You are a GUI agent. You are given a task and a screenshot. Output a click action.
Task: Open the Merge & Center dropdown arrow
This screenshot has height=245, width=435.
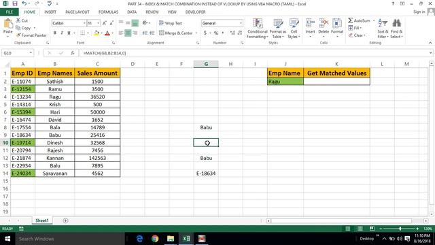click(196, 33)
